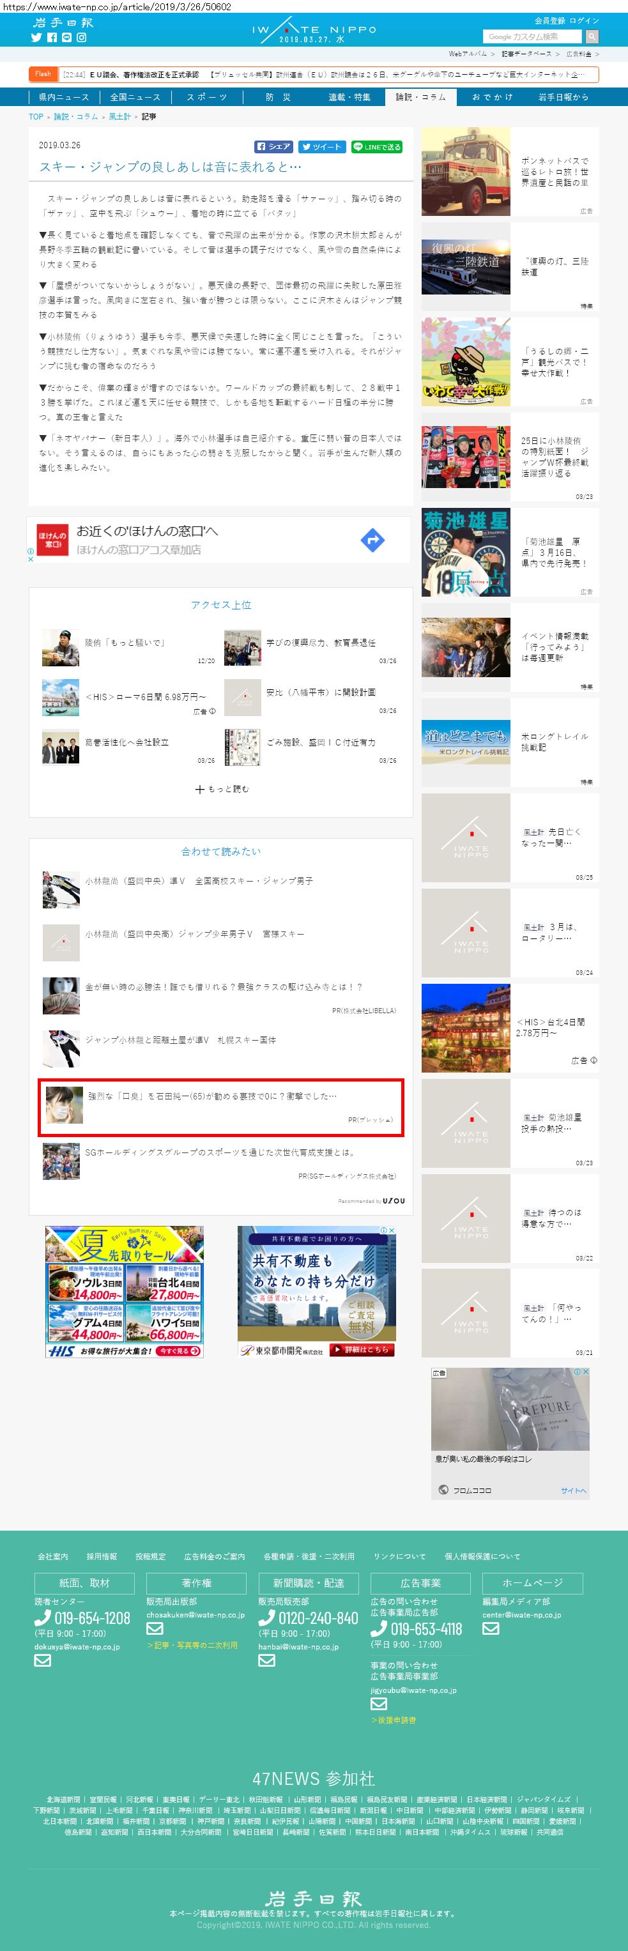This screenshot has width=628, height=1951.
Task: Open the 著作権 footer button
Action: click(196, 1583)
